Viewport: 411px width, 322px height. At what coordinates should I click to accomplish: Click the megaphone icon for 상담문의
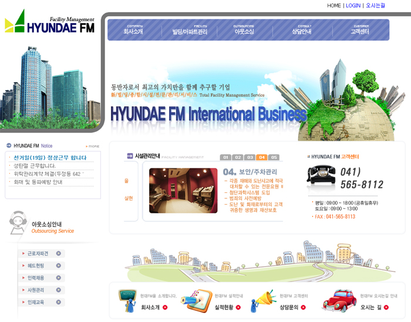click(x=263, y=300)
